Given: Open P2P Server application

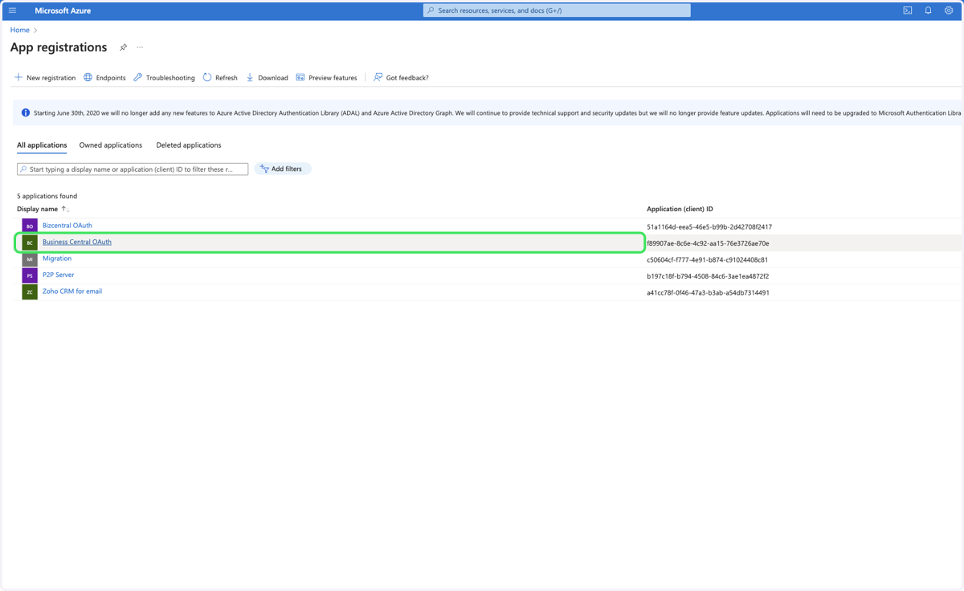Looking at the screenshot, I should [59, 275].
